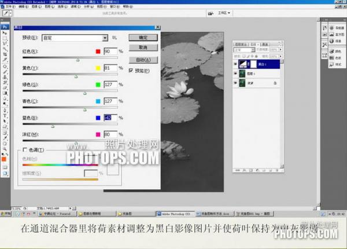Viewport: 347px width, 249px height.
Task: Toggle visibility of 黑白 1 adjustment layer
Action: (235, 64)
